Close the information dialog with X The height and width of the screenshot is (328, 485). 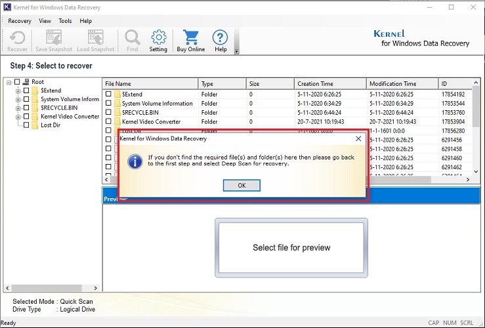(x=358, y=138)
